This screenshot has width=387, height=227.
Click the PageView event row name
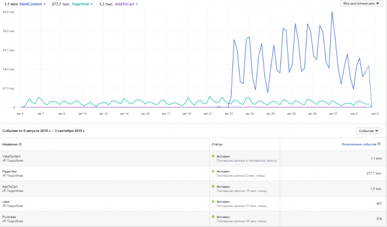(x=10, y=171)
